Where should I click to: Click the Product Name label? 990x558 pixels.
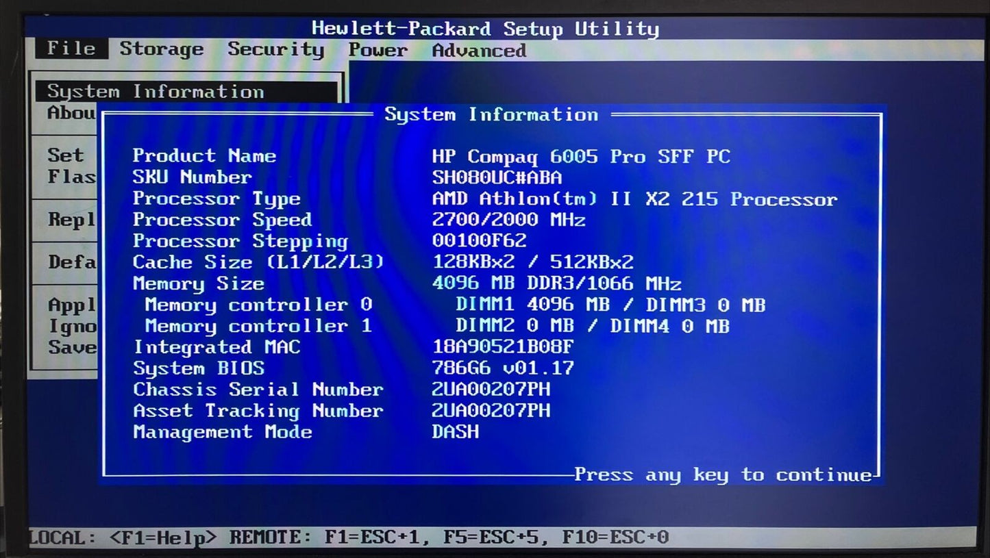(x=204, y=156)
